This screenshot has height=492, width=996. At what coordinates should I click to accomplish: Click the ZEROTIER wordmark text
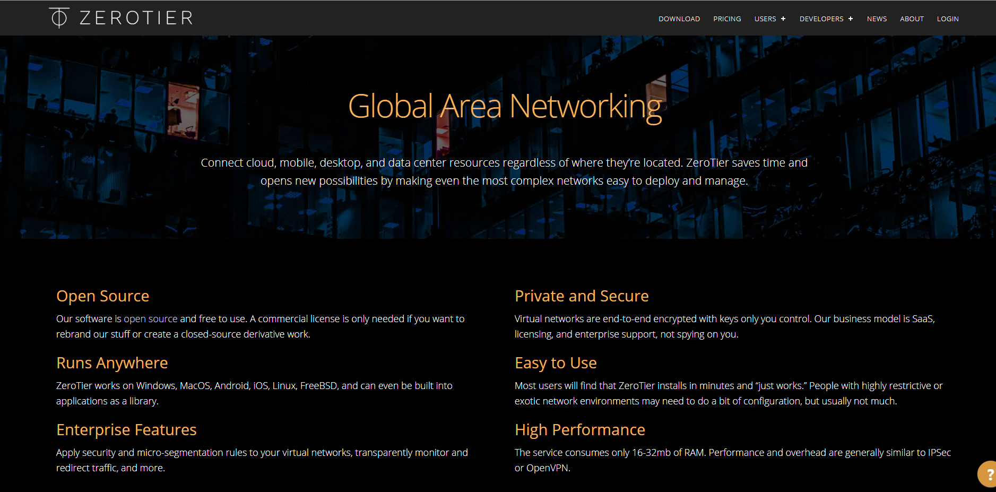[x=136, y=18]
